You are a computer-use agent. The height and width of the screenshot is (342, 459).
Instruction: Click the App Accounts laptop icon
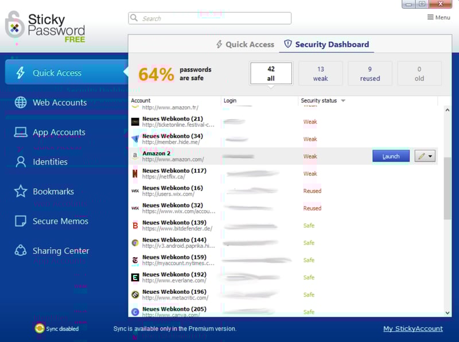[x=21, y=132]
